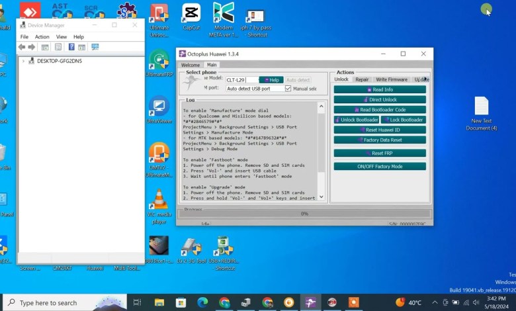Click the scan hardware monitor toolbar icon
The height and width of the screenshot is (311, 516).
pyautogui.click(x=95, y=47)
